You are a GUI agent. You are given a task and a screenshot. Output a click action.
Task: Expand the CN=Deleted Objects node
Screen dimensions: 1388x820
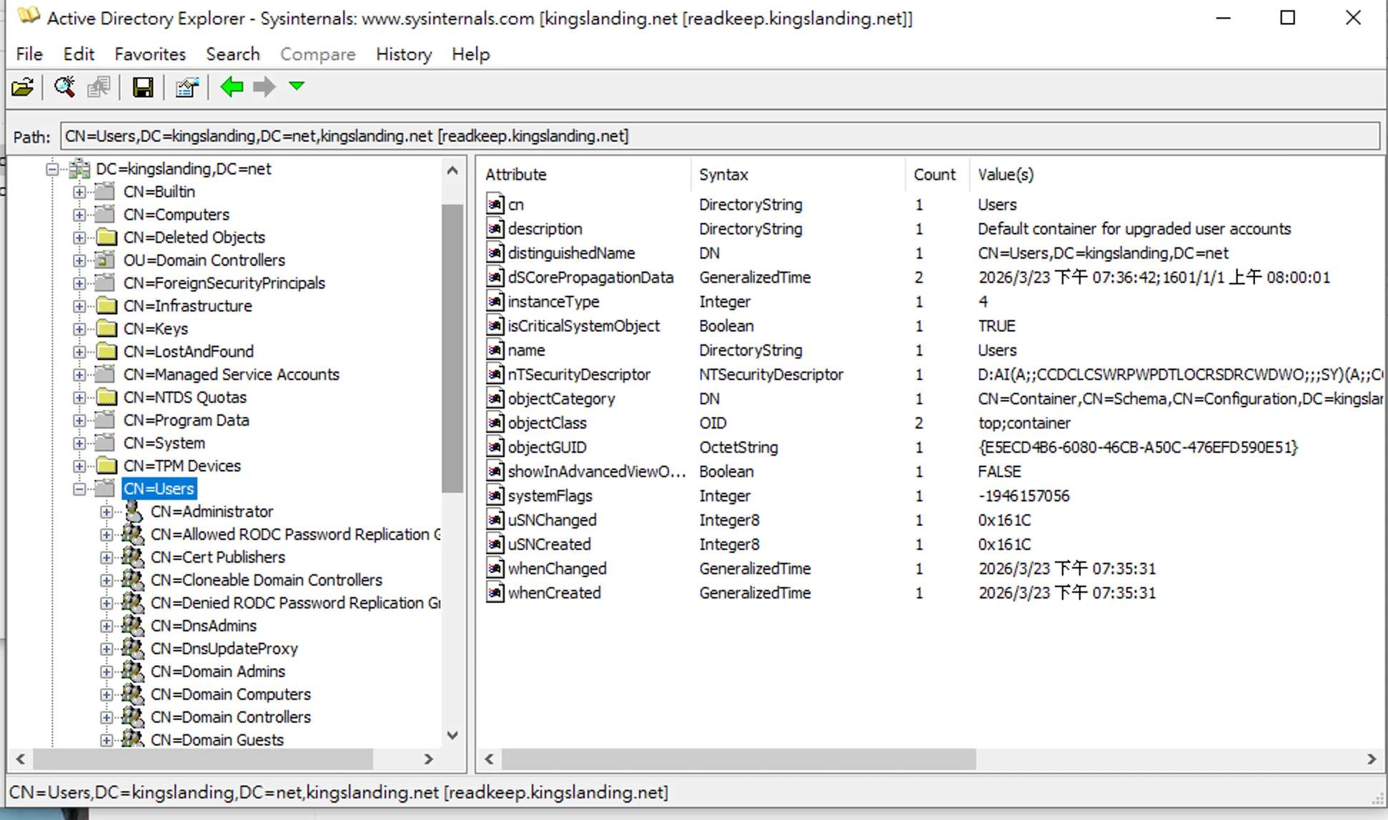pyautogui.click(x=79, y=238)
